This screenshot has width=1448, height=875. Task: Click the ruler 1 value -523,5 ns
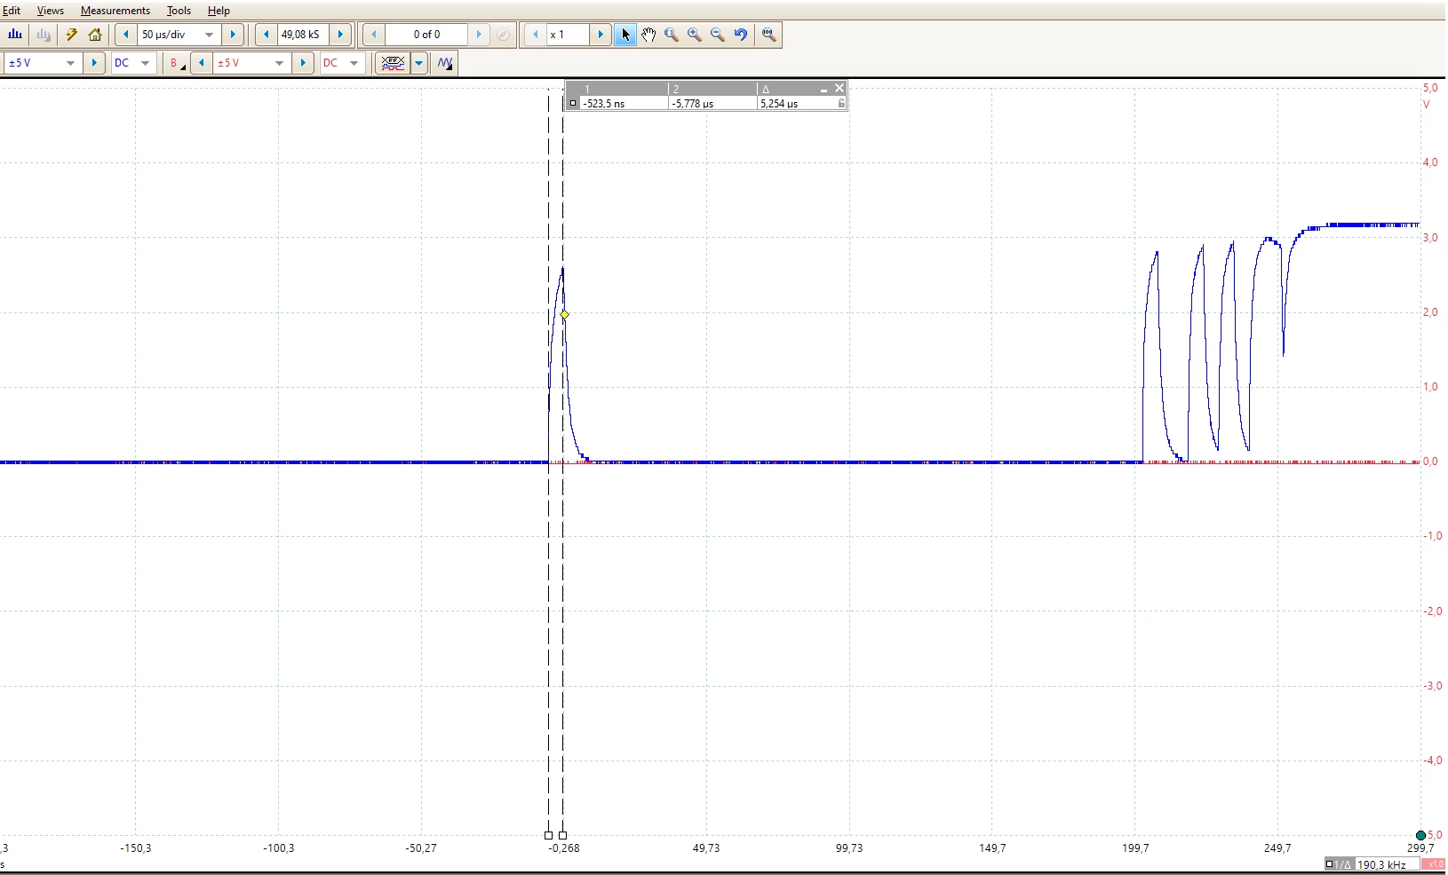click(603, 104)
